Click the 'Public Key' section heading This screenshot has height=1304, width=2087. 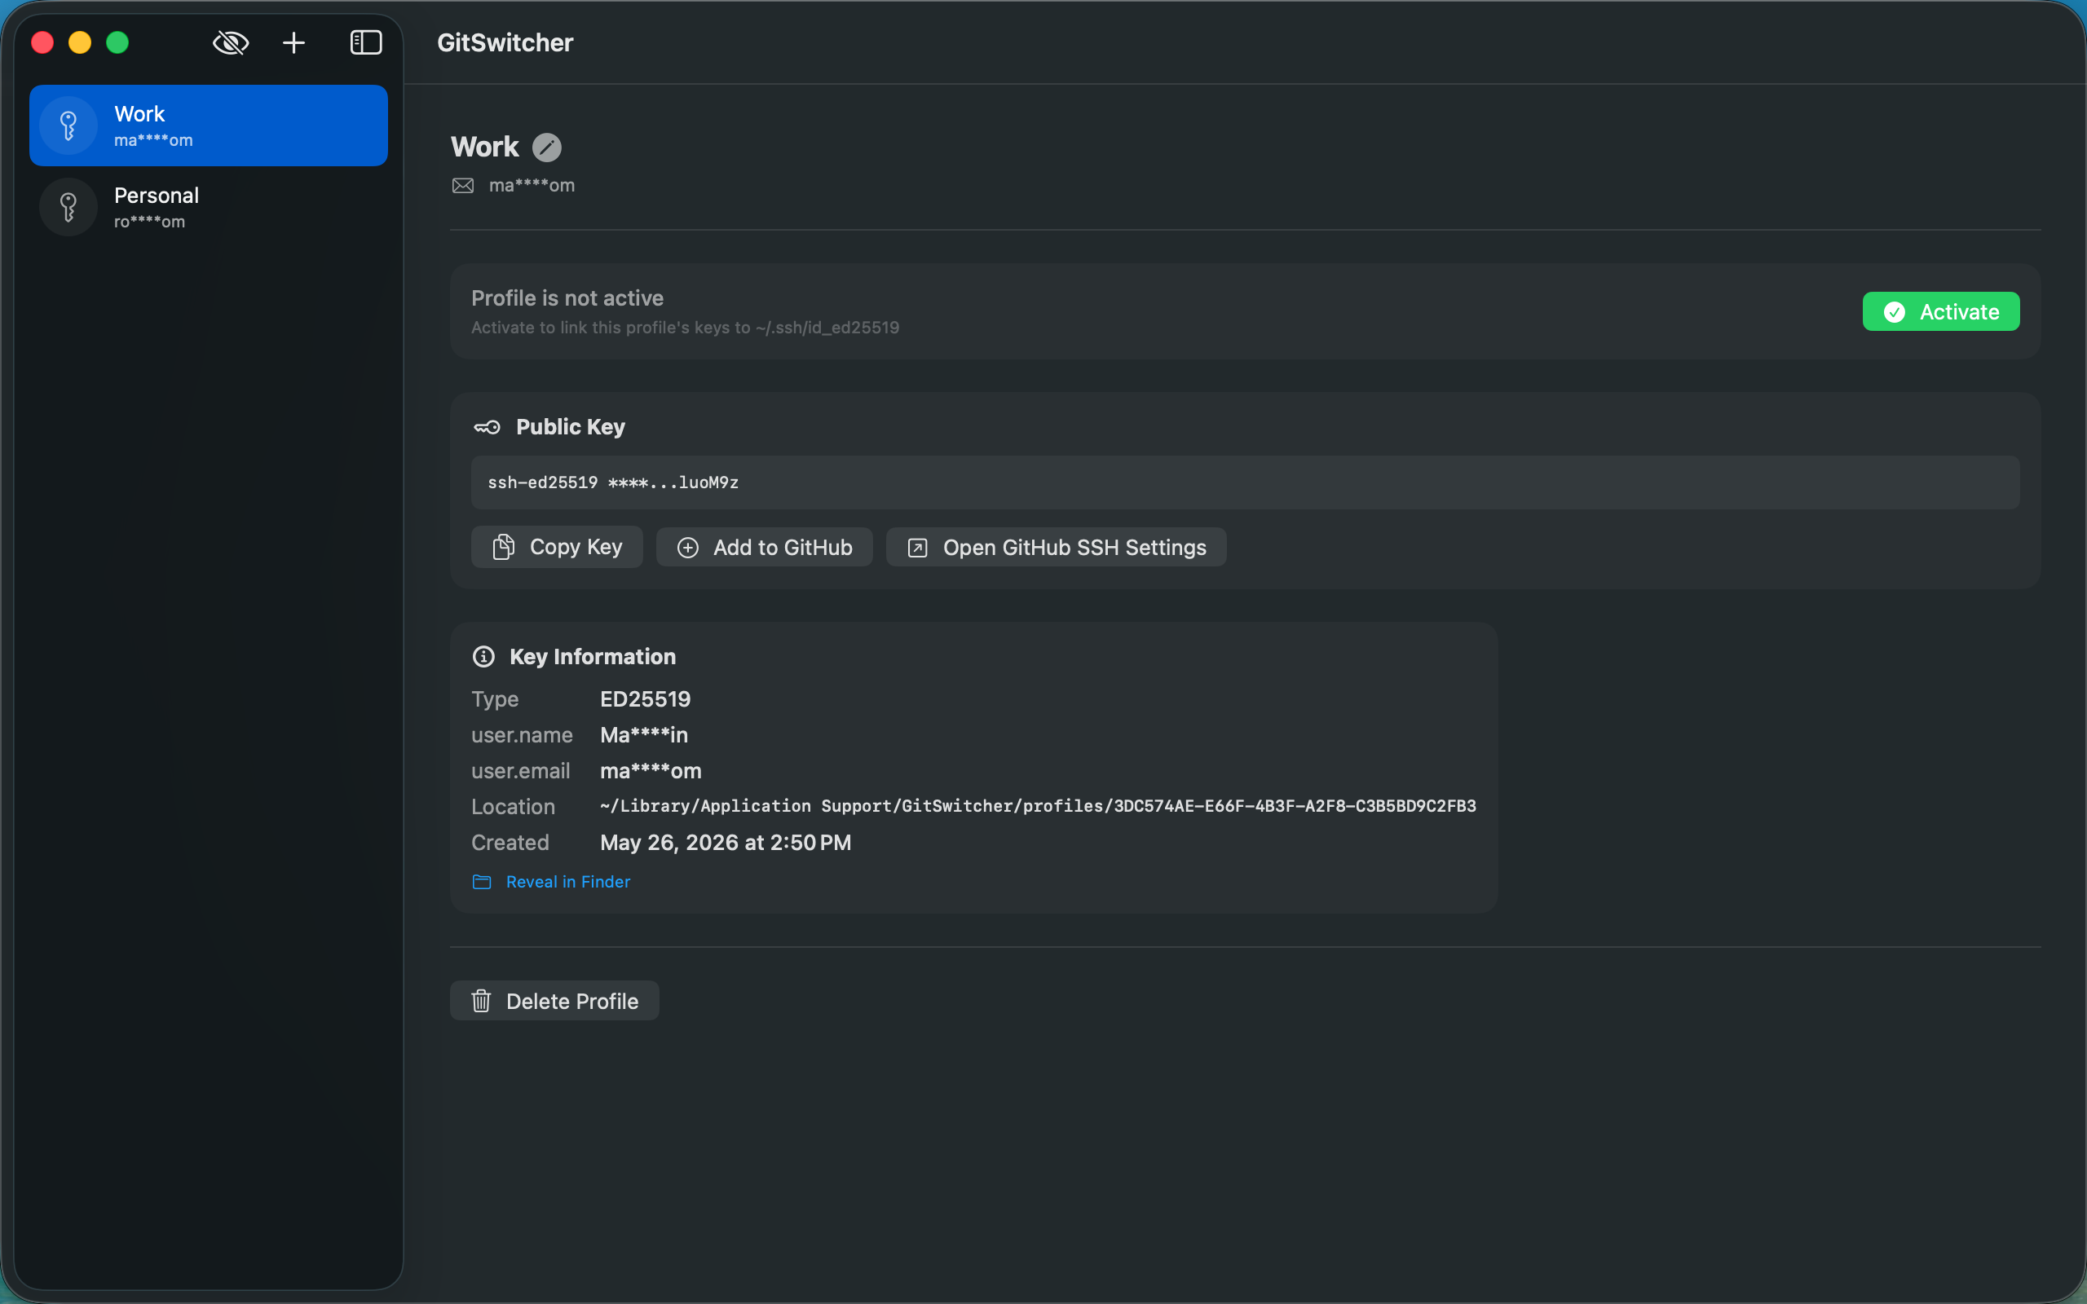click(x=571, y=427)
